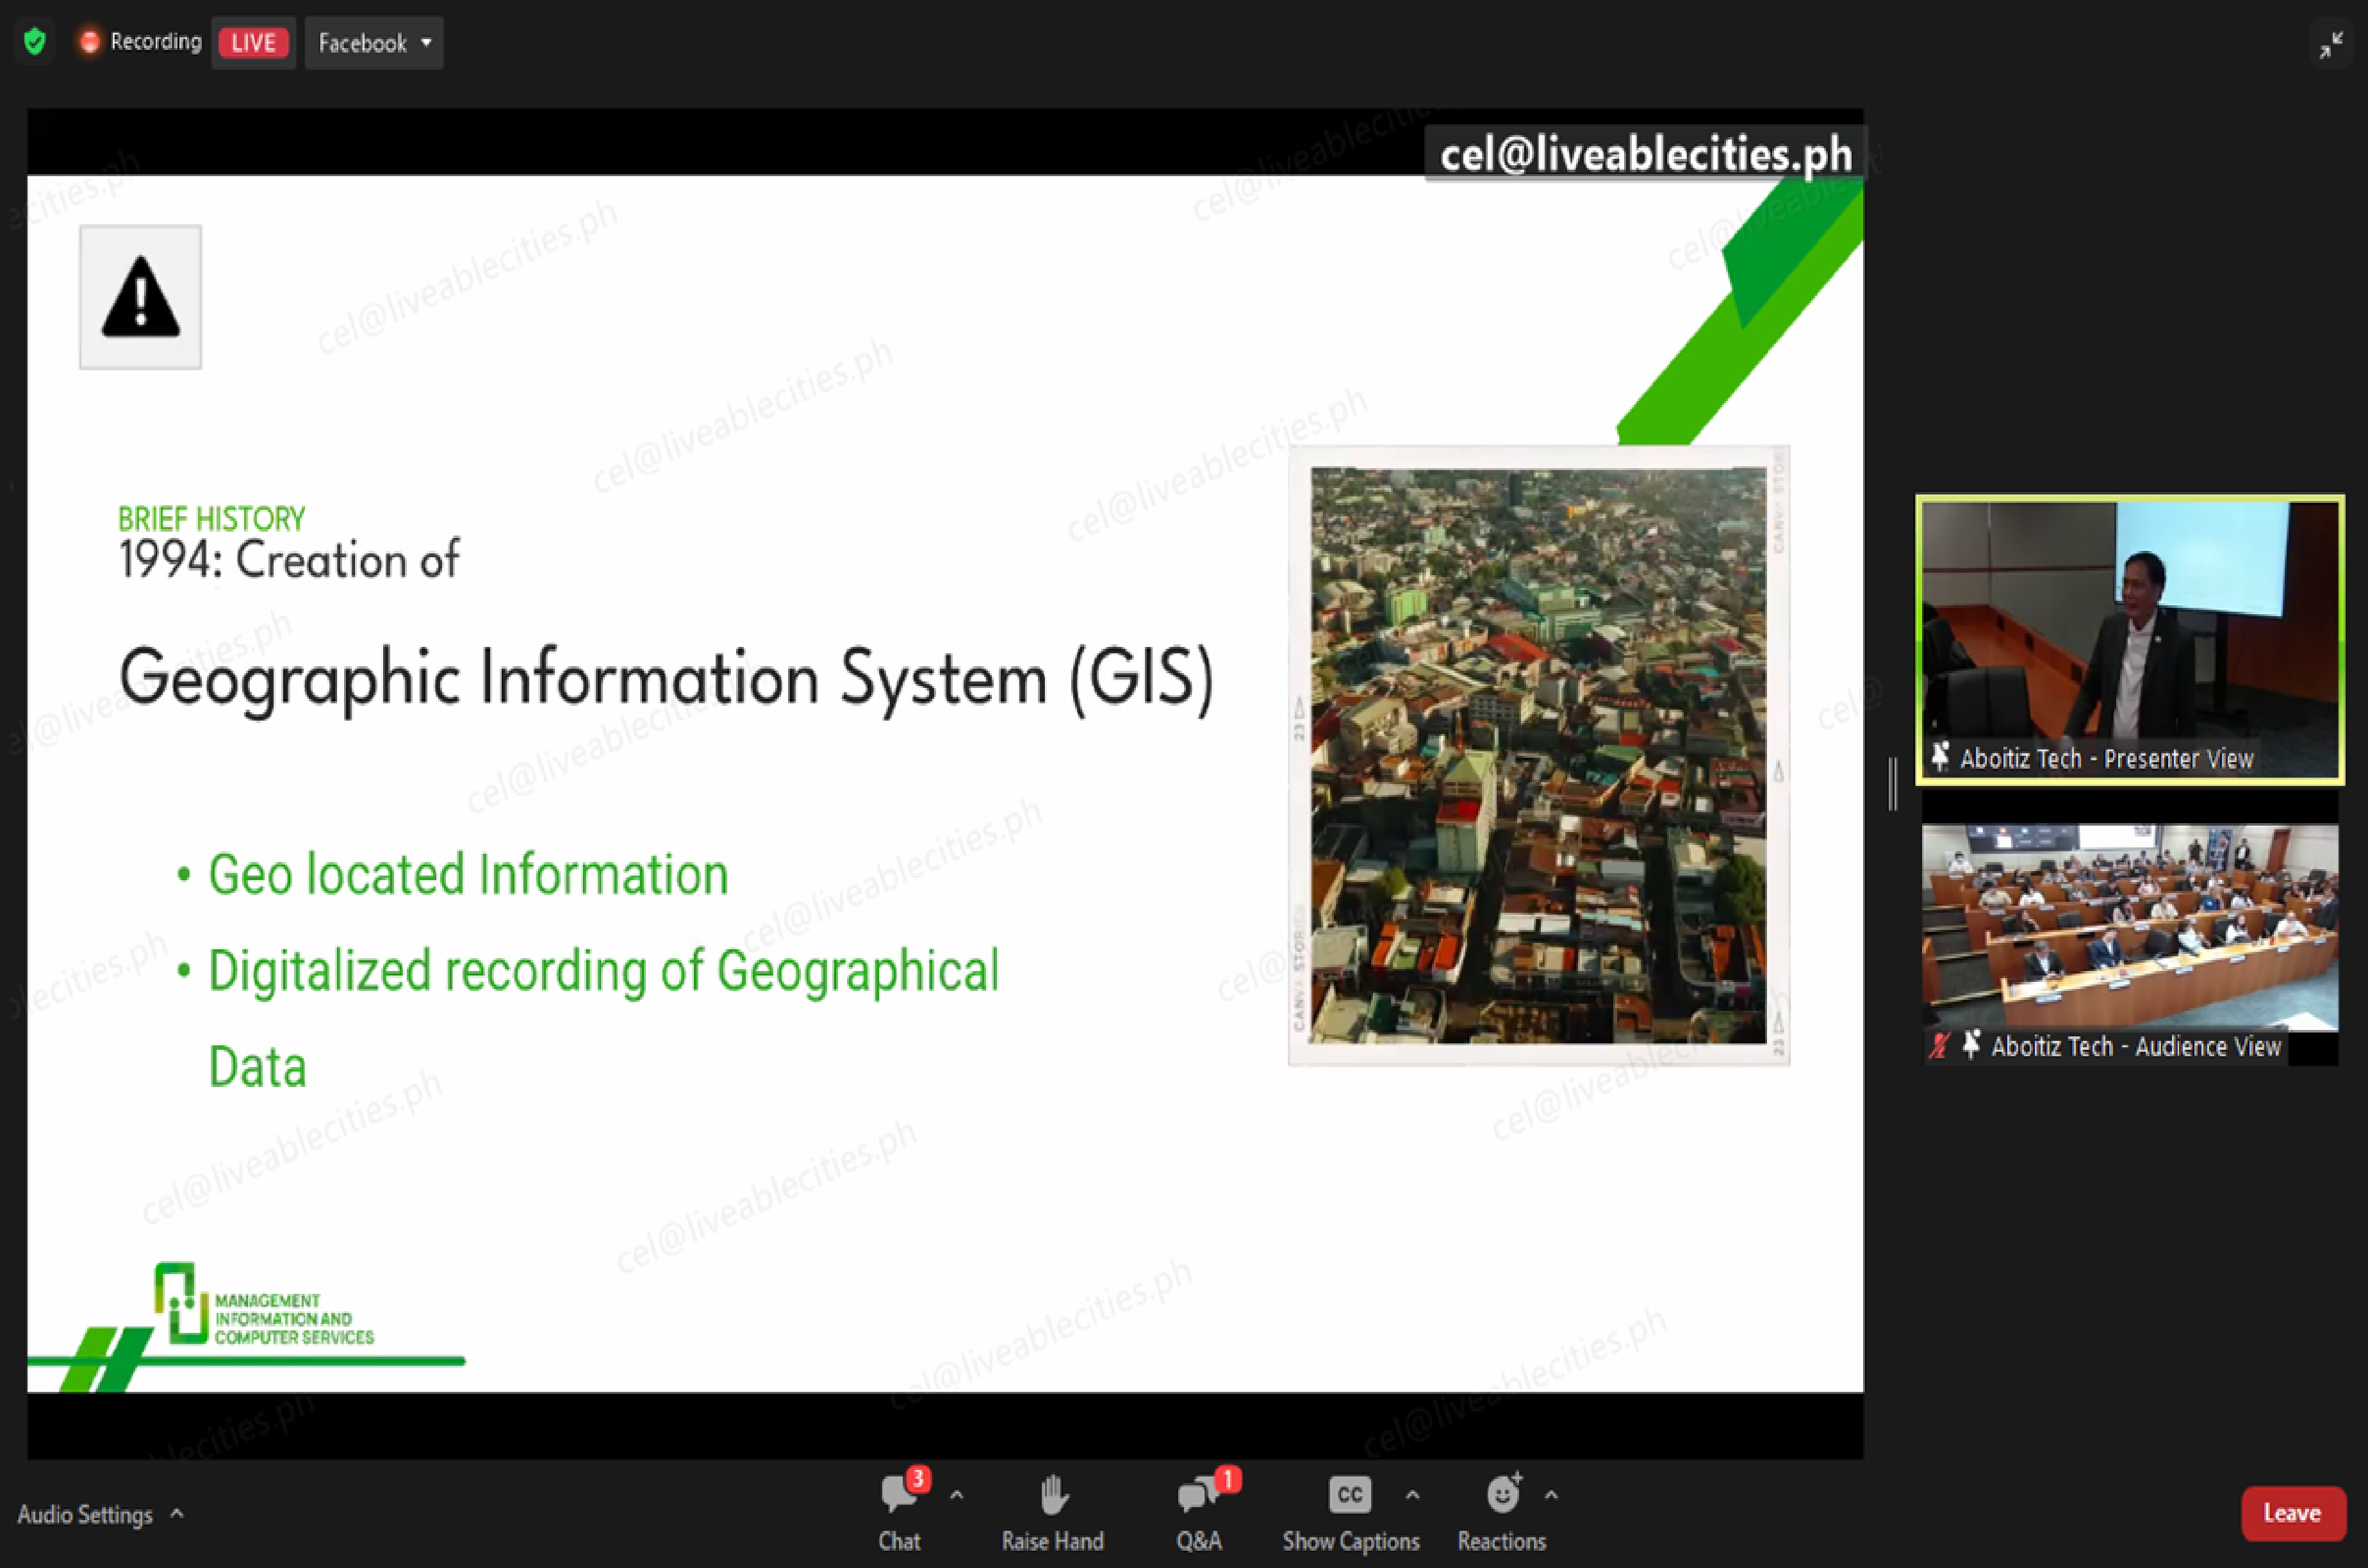
Task: Click the Raise Hand icon
Action: click(x=1052, y=1496)
